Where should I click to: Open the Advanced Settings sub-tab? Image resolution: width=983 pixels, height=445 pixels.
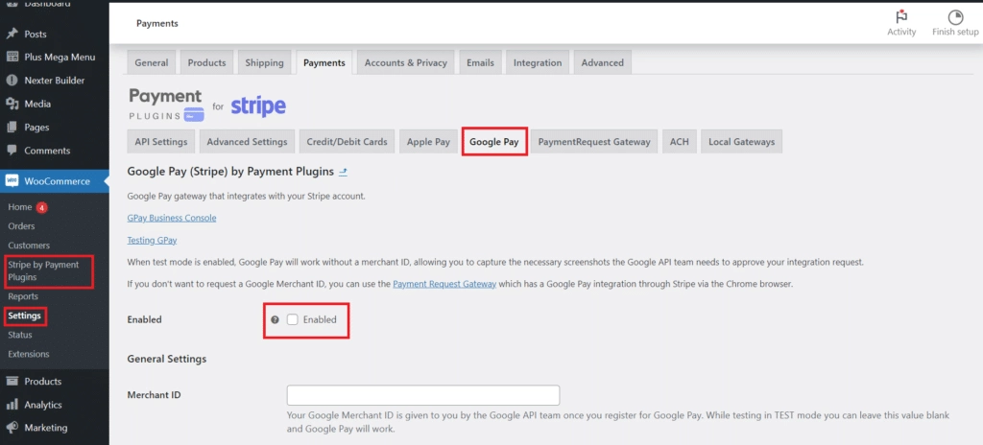pos(247,142)
